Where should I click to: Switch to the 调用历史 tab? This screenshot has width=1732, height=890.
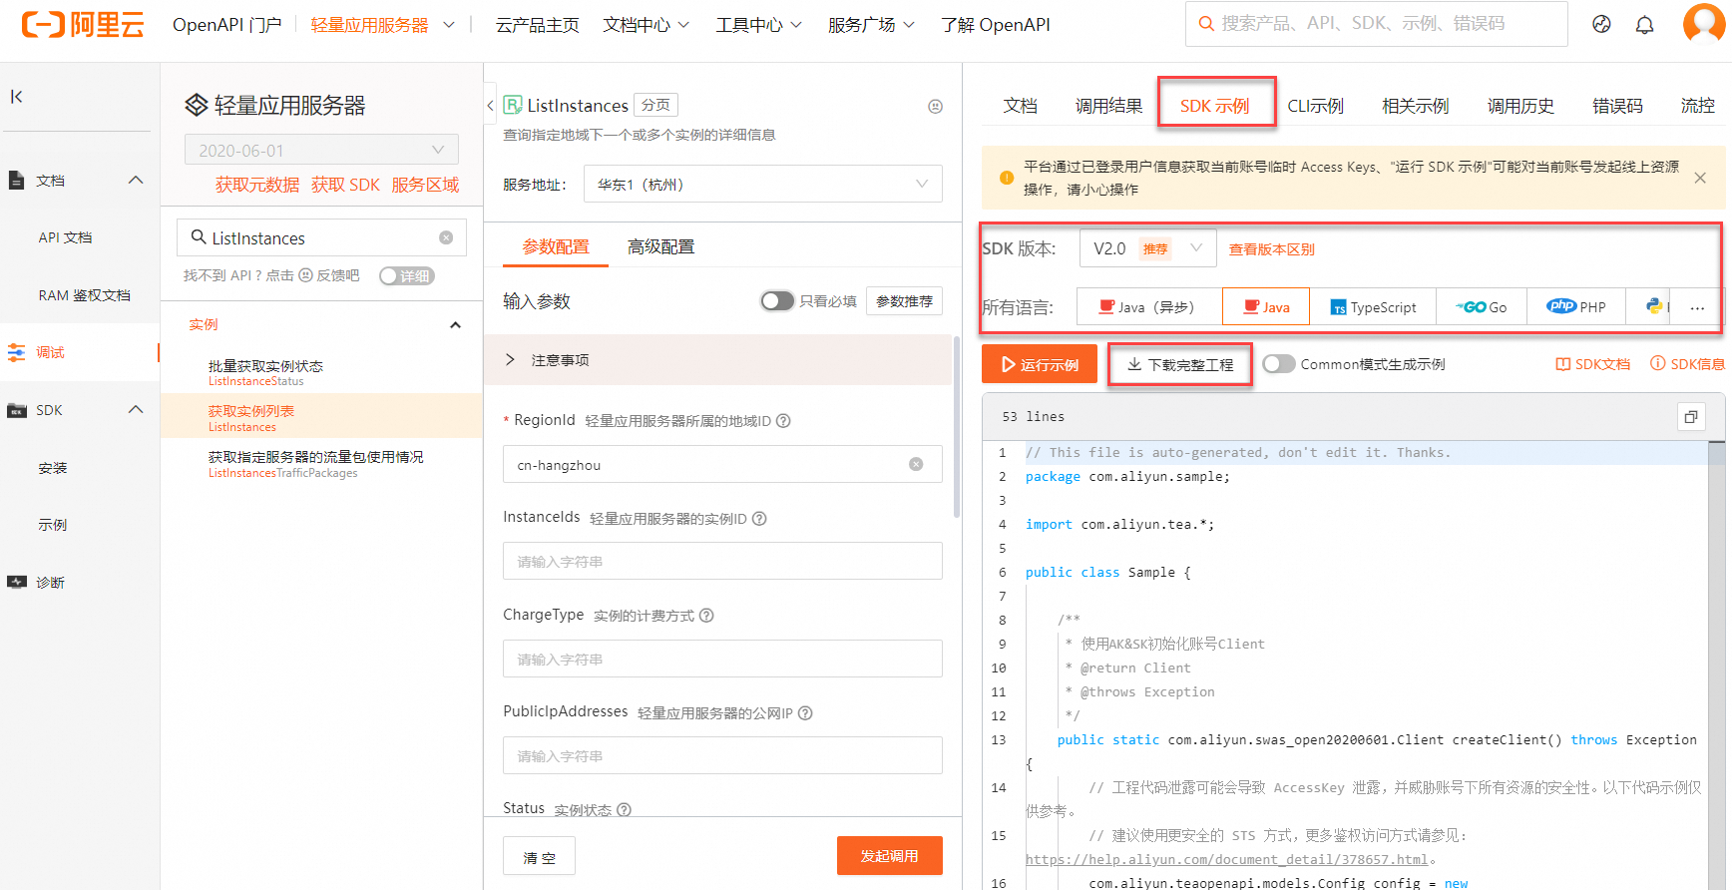point(1520,106)
